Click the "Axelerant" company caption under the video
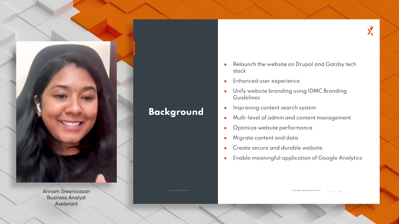Image resolution: width=399 pixels, height=224 pixels. pyautogui.click(x=66, y=204)
